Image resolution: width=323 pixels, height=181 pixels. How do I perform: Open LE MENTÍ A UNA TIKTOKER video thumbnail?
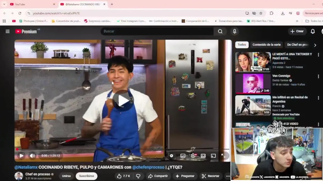point(253,62)
